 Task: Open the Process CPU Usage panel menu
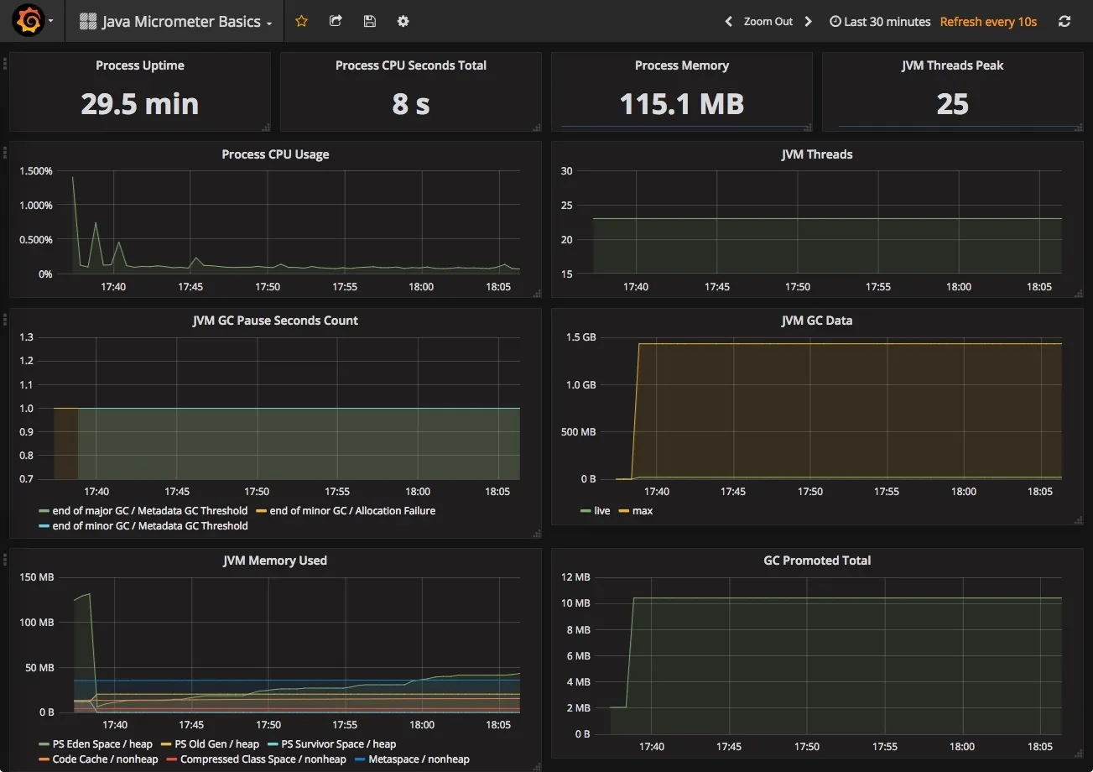click(x=275, y=154)
